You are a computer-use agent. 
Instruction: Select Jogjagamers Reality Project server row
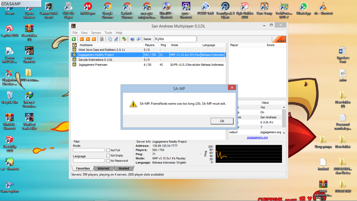click(148, 55)
